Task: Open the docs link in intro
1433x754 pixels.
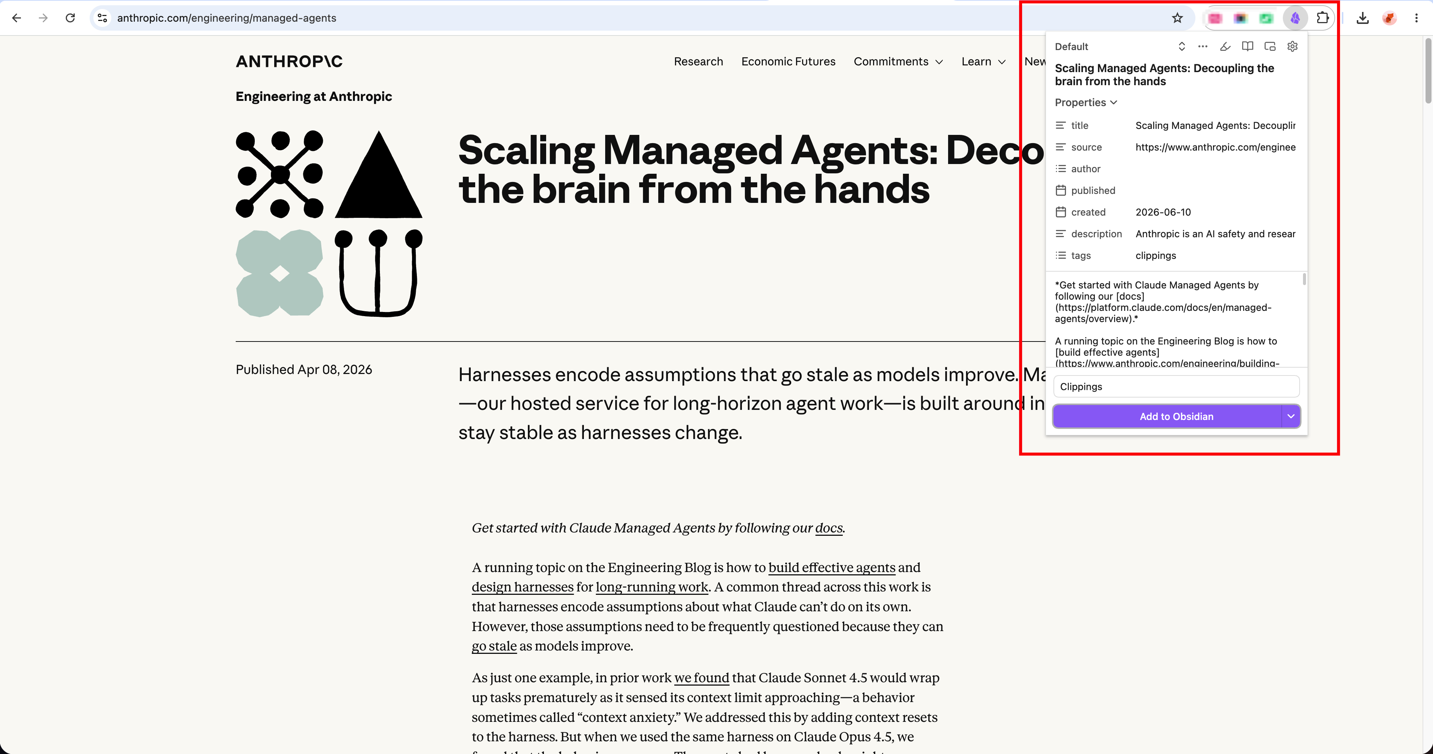Action: (x=829, y=528)
